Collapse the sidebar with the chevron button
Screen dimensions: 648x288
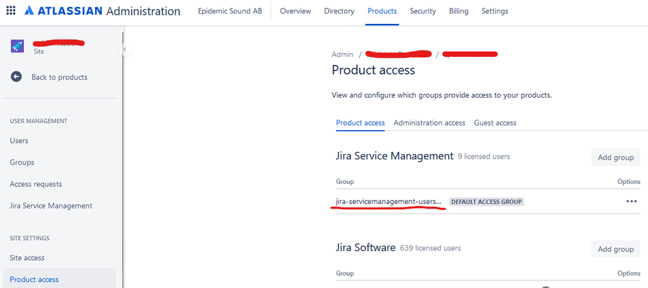click(125, 50)
